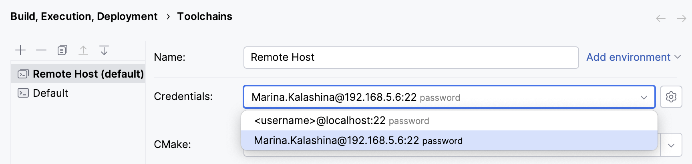Select the Default toolchain
692x164 pixels.
click(50, 93)
